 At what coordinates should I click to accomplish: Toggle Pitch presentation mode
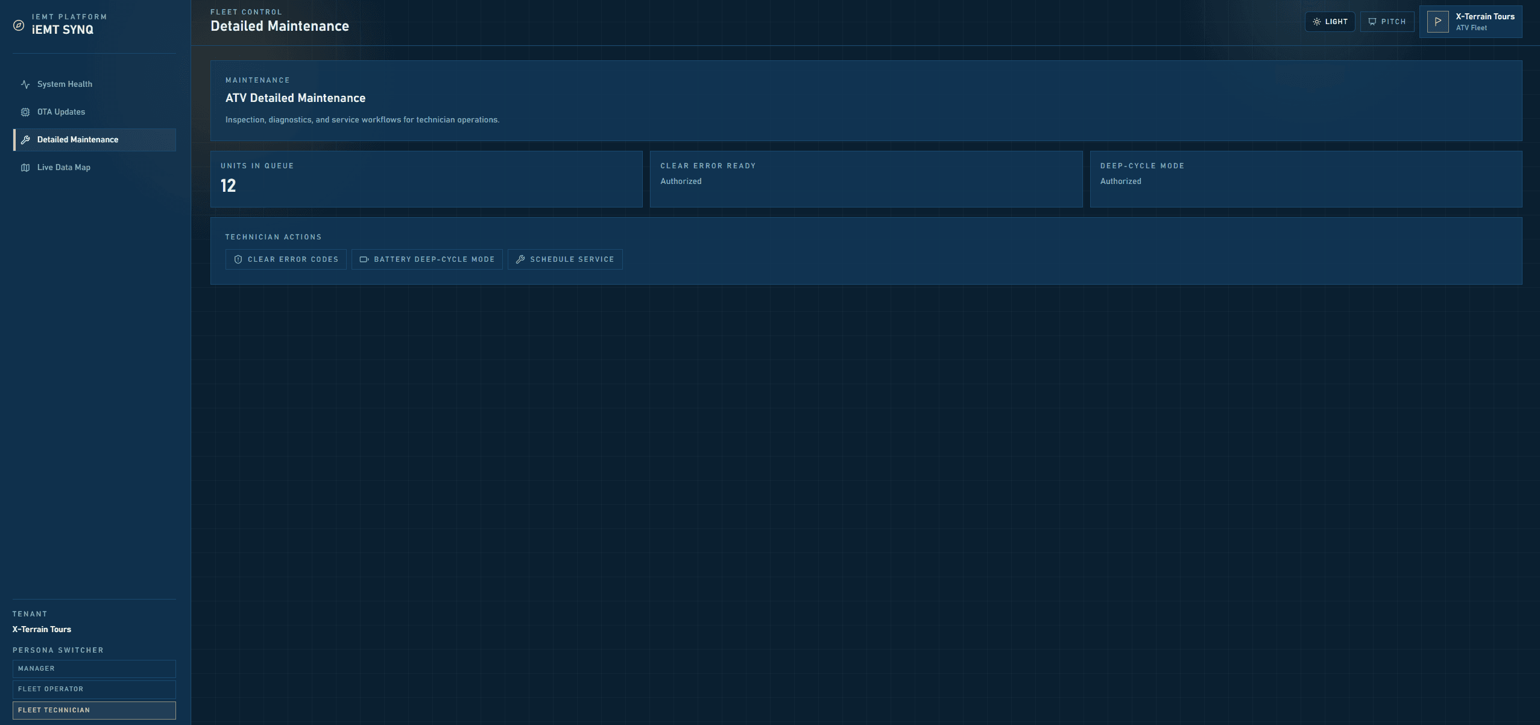coord(1387,22)
